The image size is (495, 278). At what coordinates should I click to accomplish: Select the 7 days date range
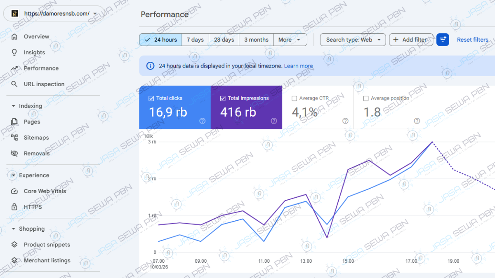[195, 40]
